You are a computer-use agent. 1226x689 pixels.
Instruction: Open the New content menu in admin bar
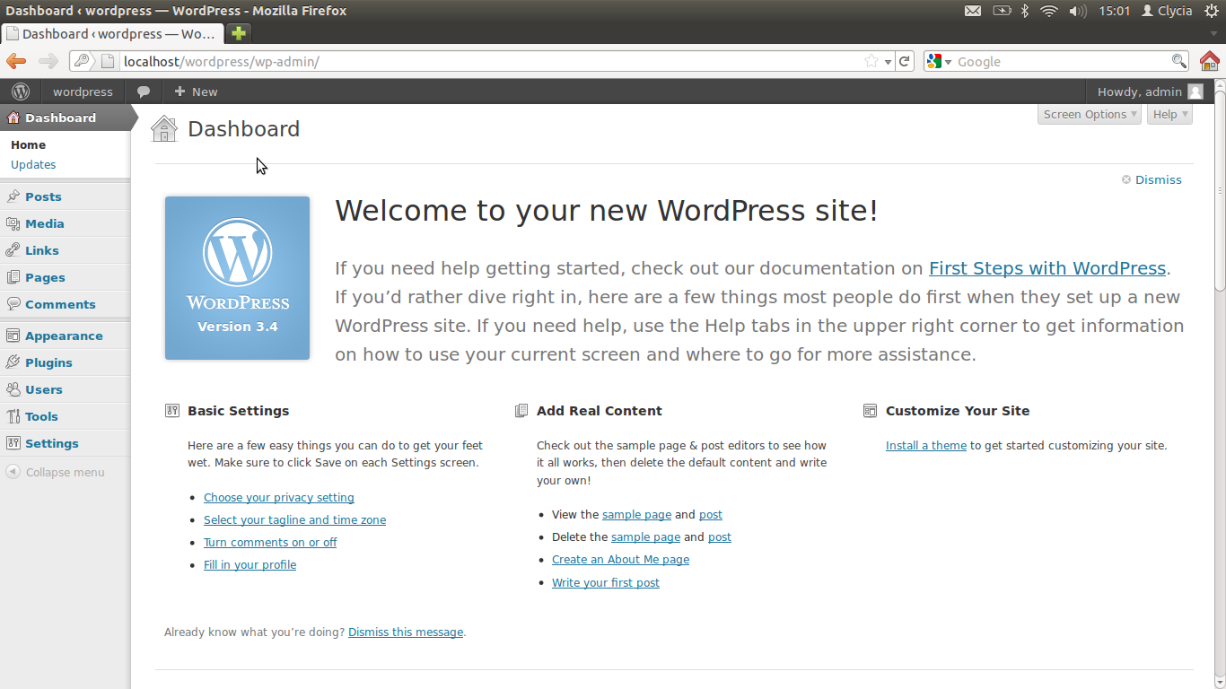(x=196, y=92)
